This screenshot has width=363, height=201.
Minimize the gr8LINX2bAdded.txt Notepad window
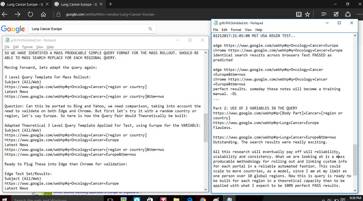327,23
